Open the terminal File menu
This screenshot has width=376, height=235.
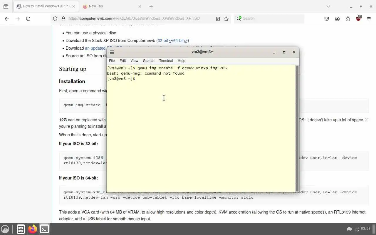[112, 61]
